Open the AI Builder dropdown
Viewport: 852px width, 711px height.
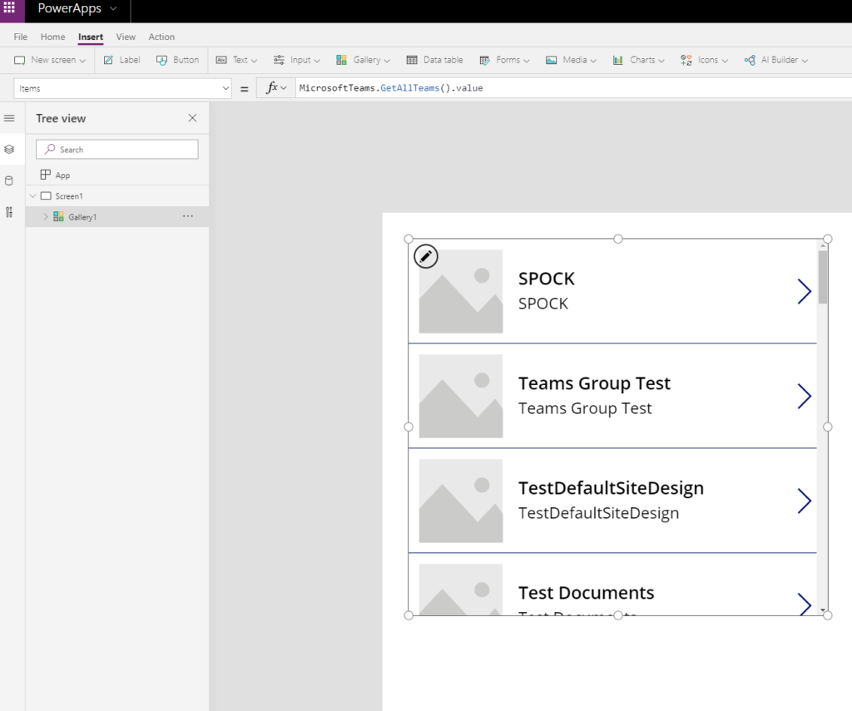point(776,61)
